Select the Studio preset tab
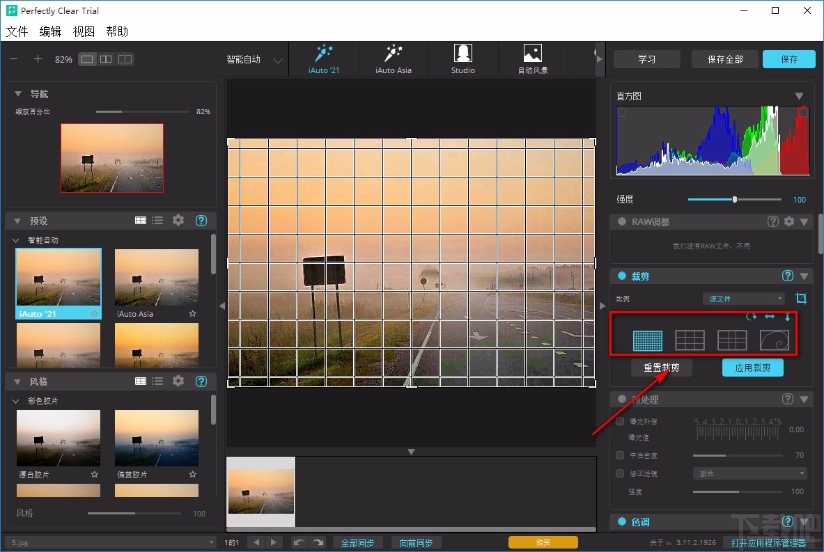The image size is (824, 552). [462, 59]
